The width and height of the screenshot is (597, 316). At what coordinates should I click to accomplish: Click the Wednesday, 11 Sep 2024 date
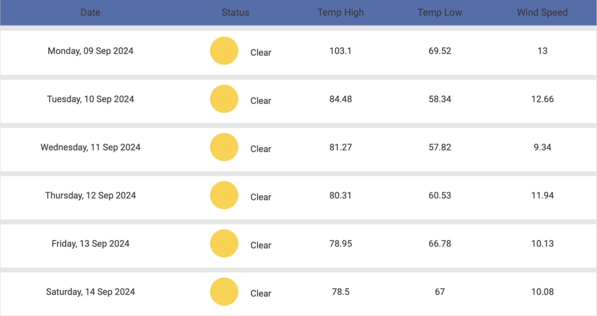[x=90, y=147]
